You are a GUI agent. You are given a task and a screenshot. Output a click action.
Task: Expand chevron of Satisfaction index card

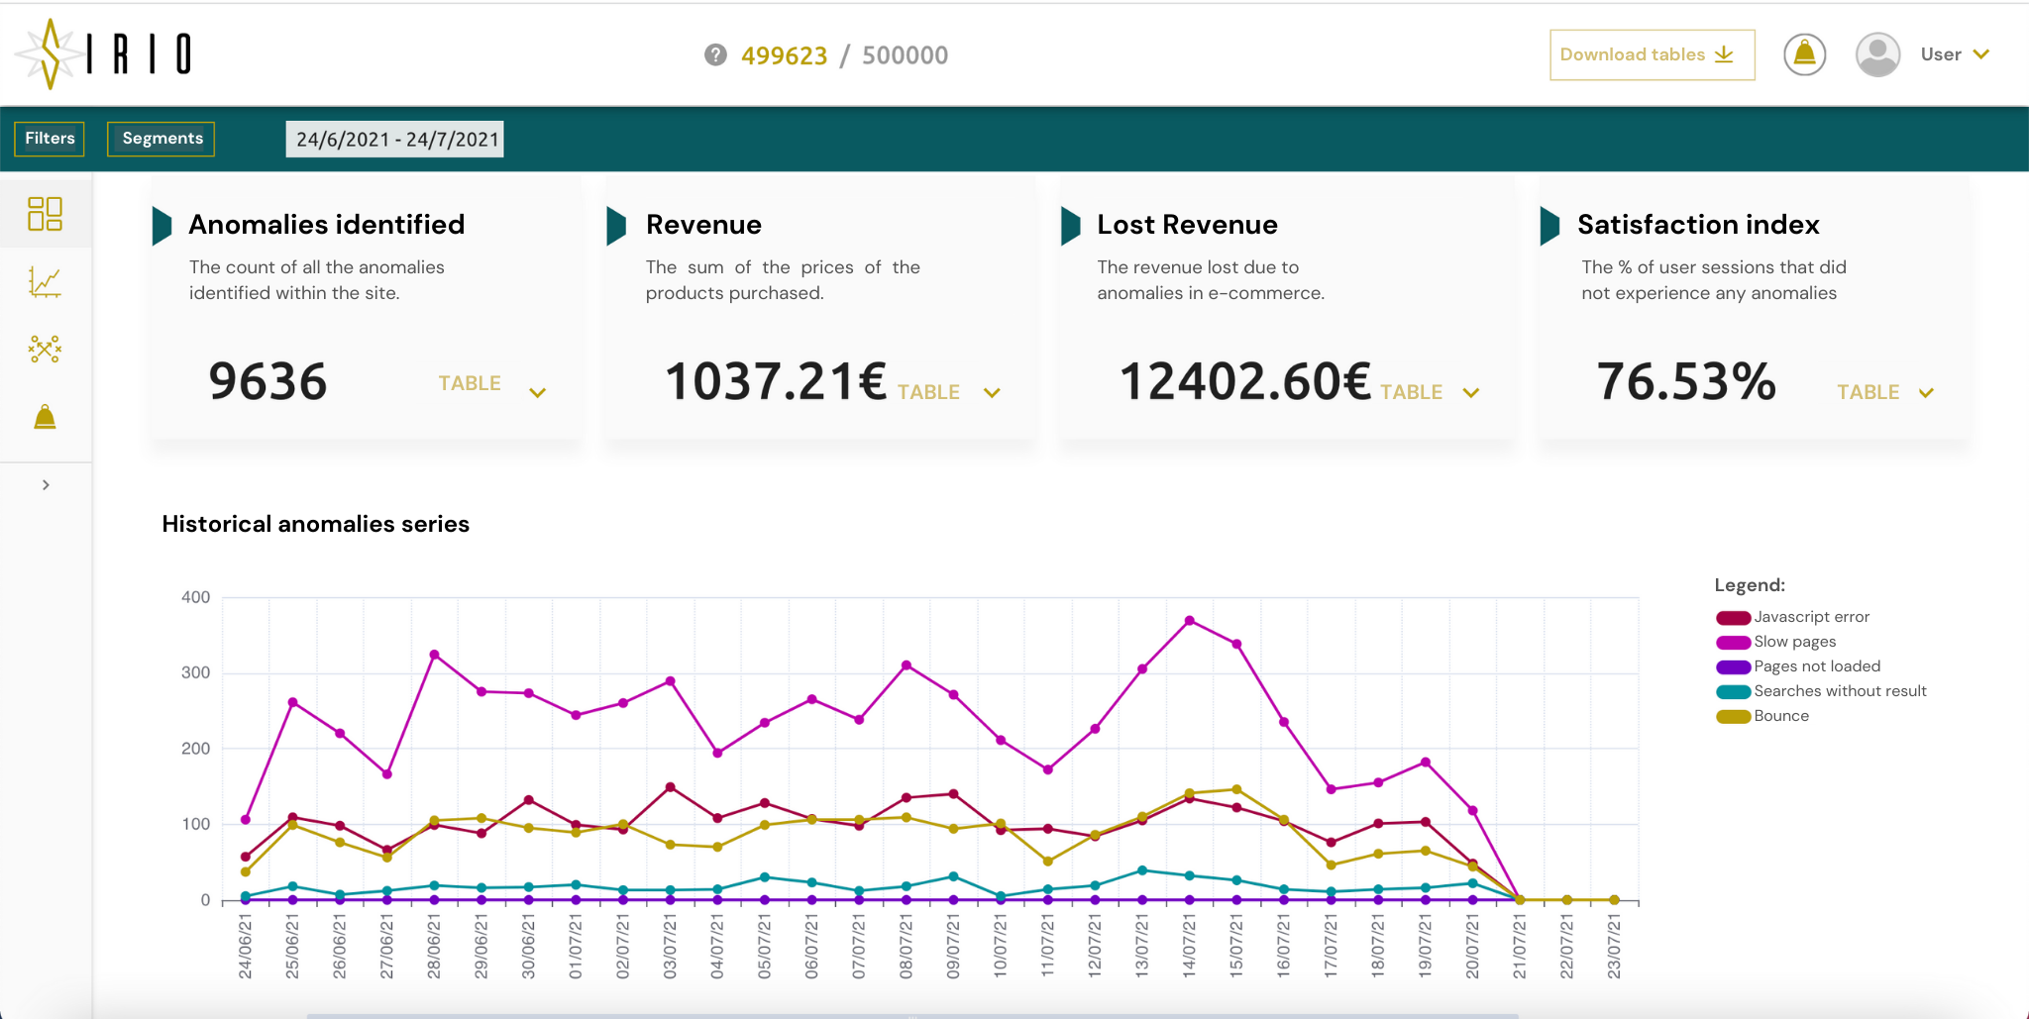(1926, 393)
